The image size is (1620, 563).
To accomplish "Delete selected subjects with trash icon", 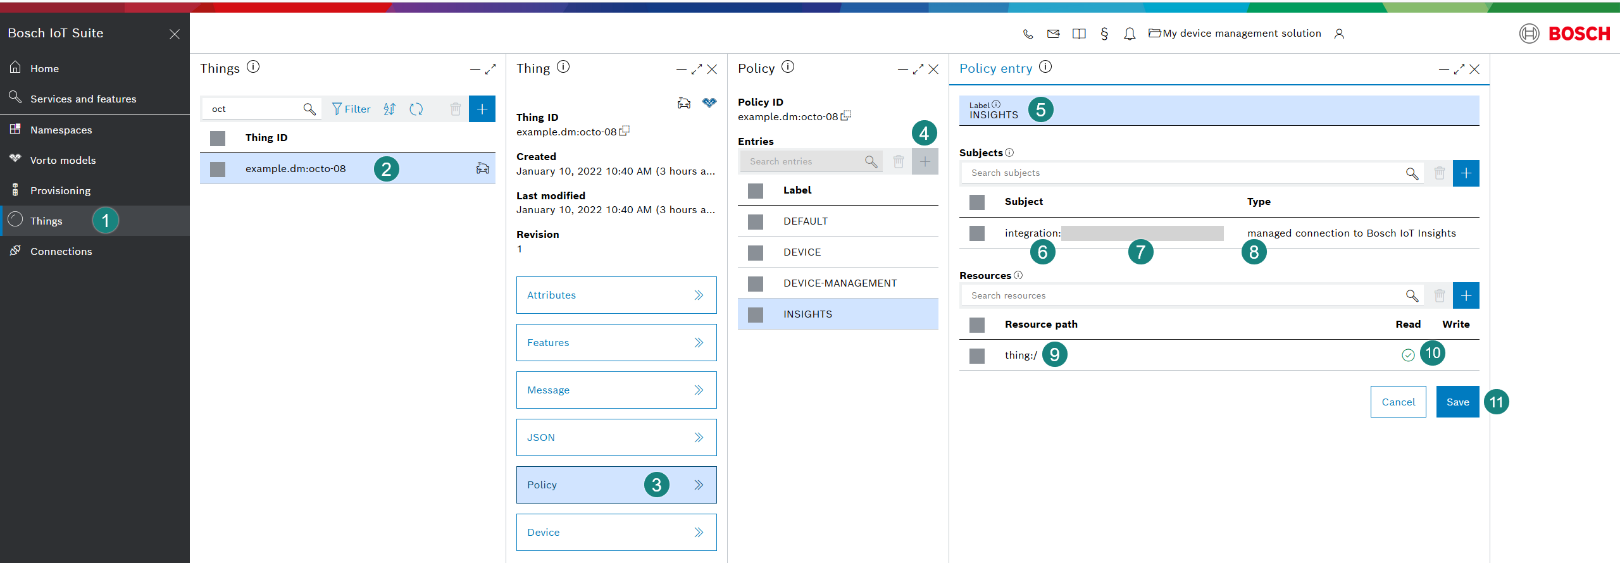I will (x=1440, y=173).
